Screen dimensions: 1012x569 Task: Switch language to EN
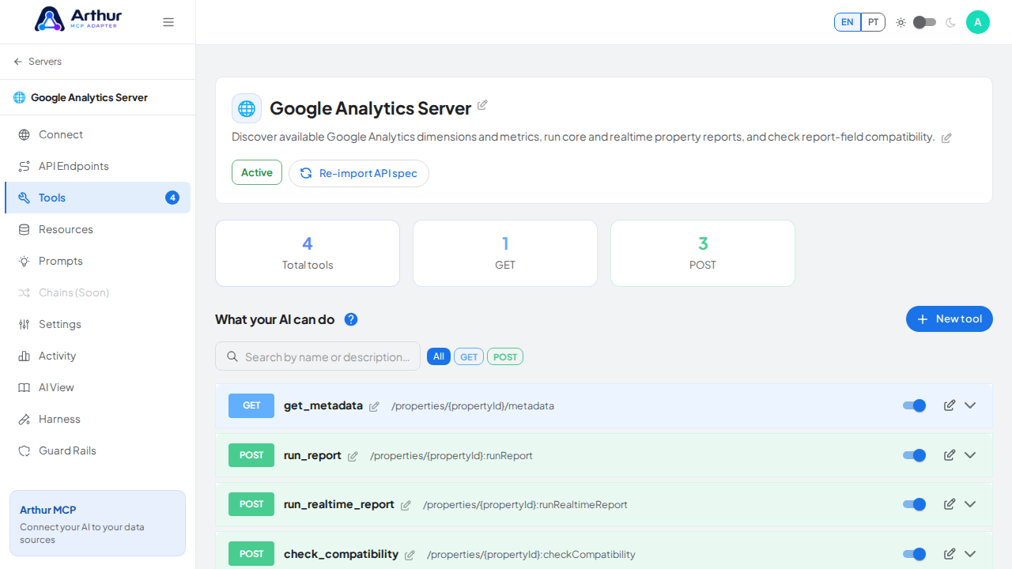pos(848,22)
